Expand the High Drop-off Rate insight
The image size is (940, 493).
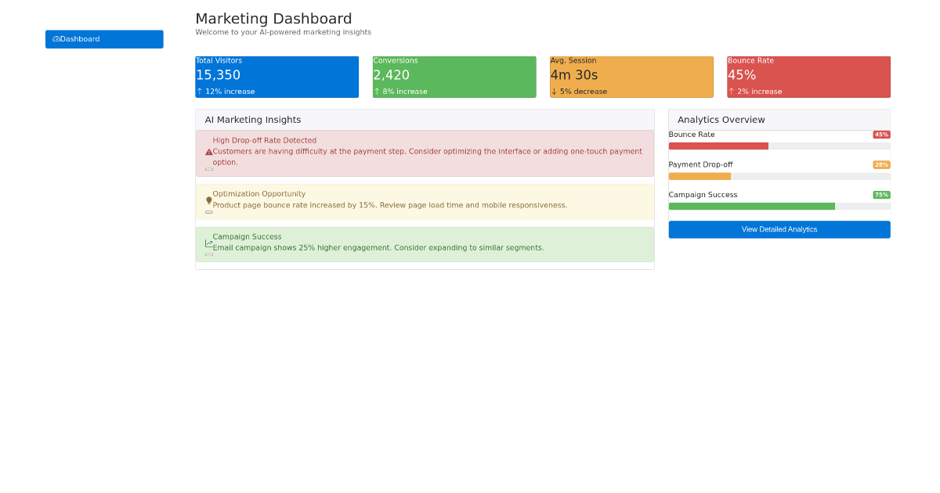[208, 169]
